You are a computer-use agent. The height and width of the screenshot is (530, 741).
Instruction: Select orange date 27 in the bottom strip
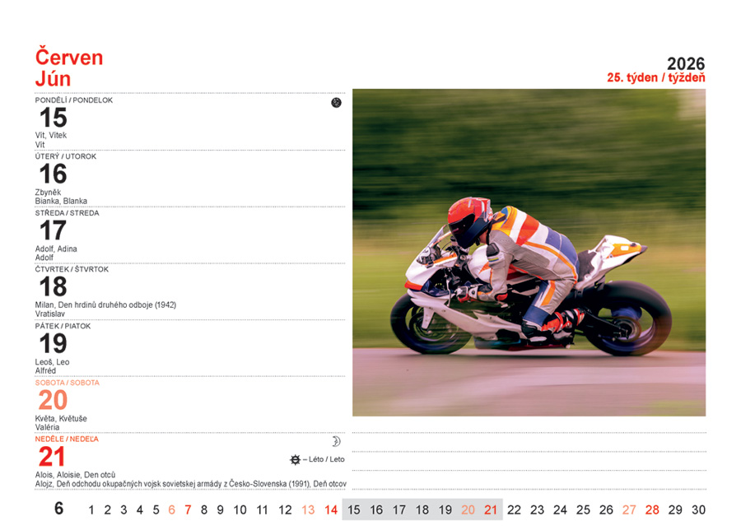click(x=629, y=509)
